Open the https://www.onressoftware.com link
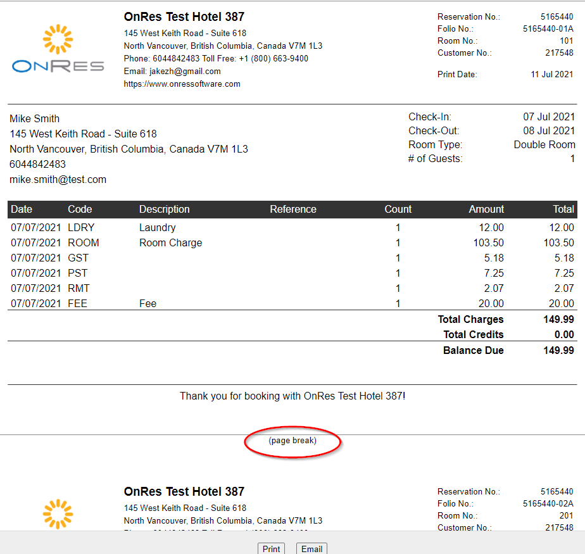585x554 pixels. click(182, 84)
